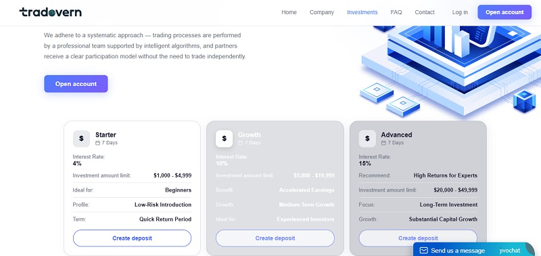
Task: Open the Company menu item
Action: [x=322, y=12]
